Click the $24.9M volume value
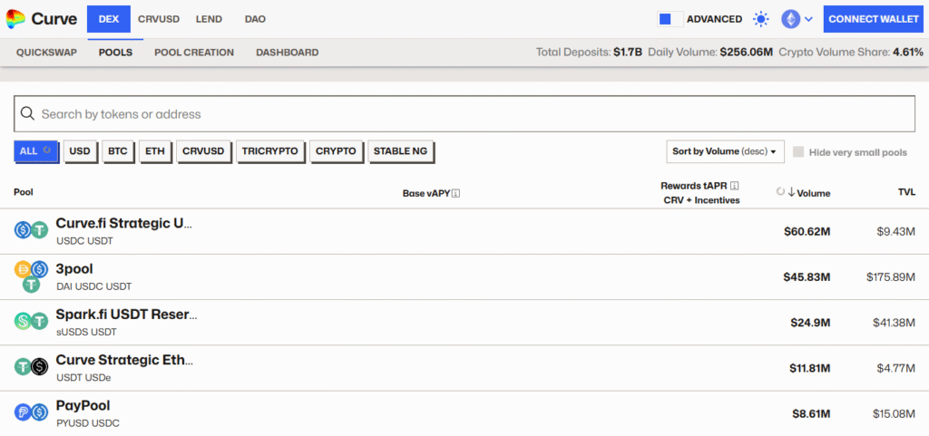 pyautogui.click(x=810, y=323)
